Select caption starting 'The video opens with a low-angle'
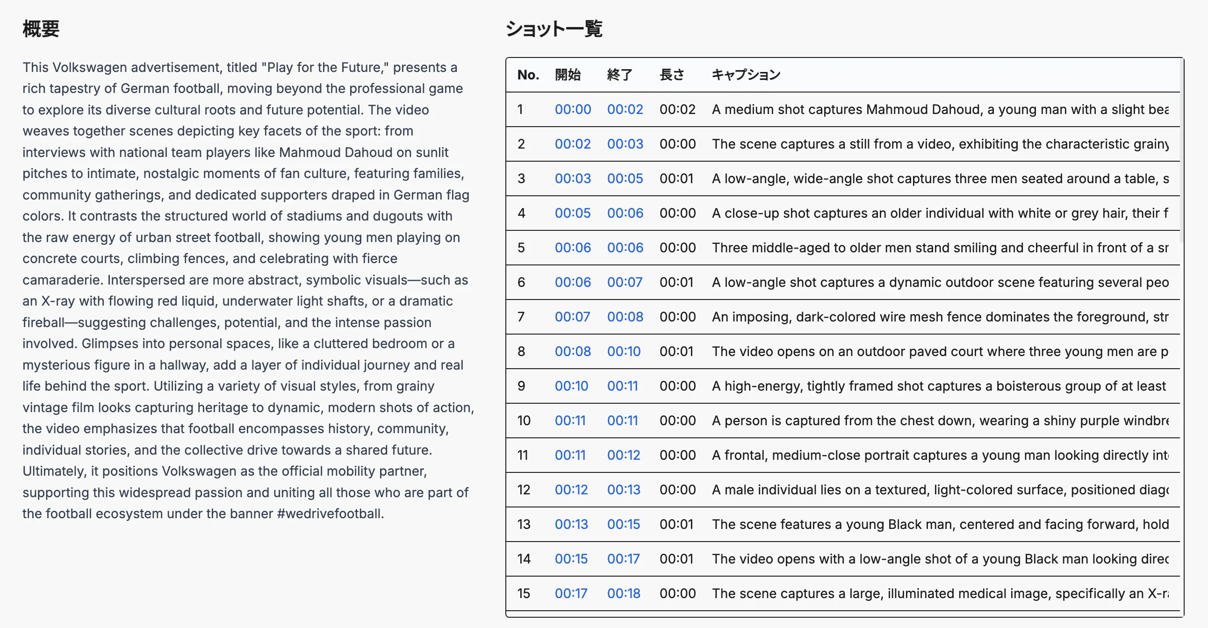Screen dimensions: 1208x628 coord(940,559)
